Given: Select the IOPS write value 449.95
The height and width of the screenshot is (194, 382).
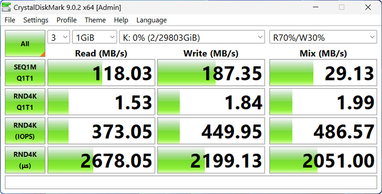Looking at the screenshot, I should (x=211, y=131).
